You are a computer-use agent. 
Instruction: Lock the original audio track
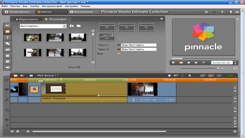(235, 98)
